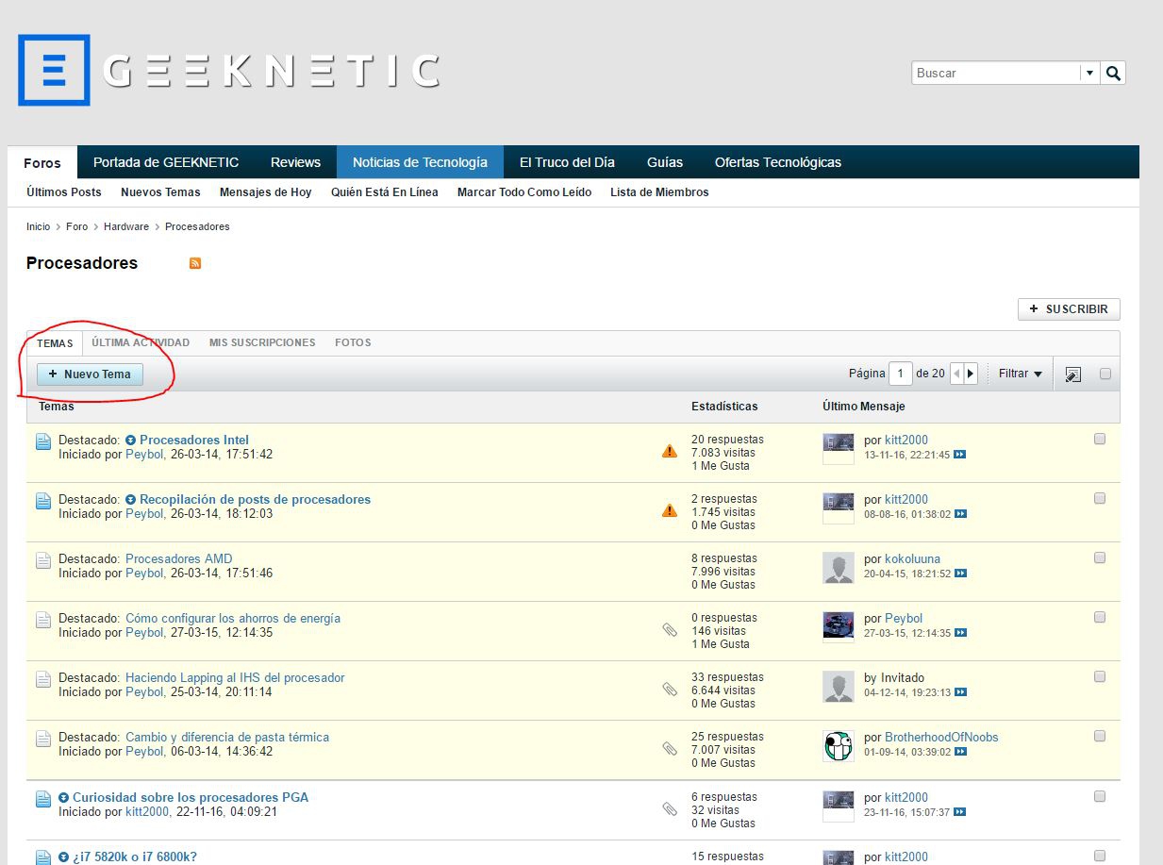Open Portada de GEEKNETIC menu item
The height and width of the screenshot is (865, 1163).
pos(166,162)
